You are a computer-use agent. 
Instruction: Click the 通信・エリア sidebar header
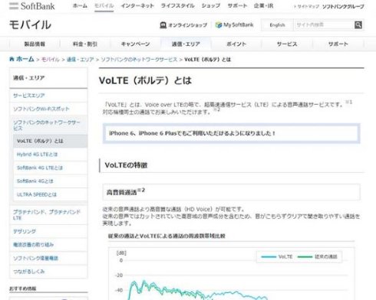[x=48, y=78]
